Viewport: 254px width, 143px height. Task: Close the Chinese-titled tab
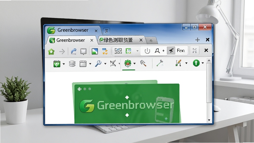141,40
